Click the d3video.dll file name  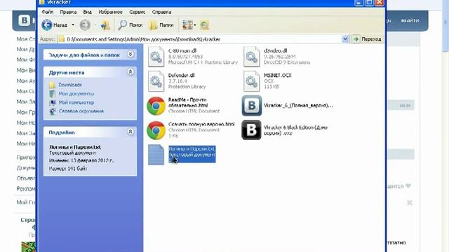pyautogui.click(x=275, y=51)
